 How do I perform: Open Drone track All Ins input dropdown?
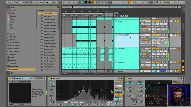[145, 21]
